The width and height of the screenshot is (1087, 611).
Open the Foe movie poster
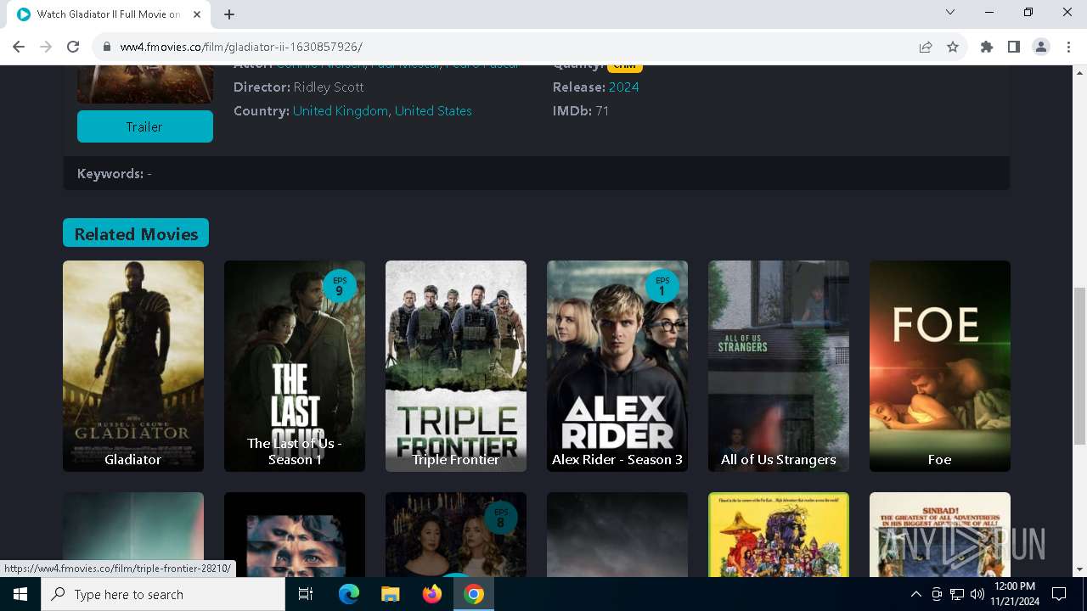[x=940, y=366]
